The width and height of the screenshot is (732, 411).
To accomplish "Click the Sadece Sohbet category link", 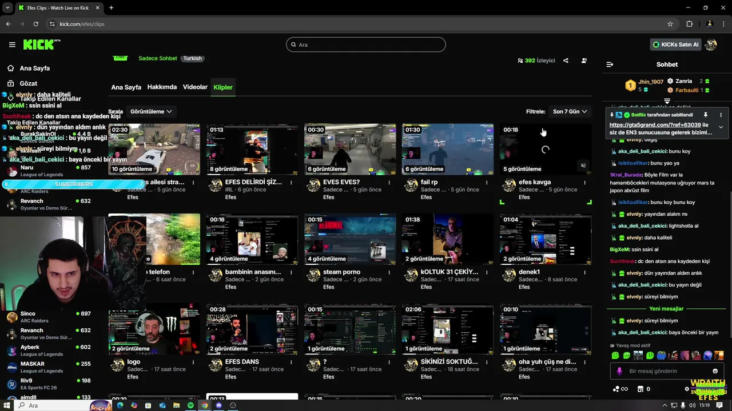I will (158, 58).
